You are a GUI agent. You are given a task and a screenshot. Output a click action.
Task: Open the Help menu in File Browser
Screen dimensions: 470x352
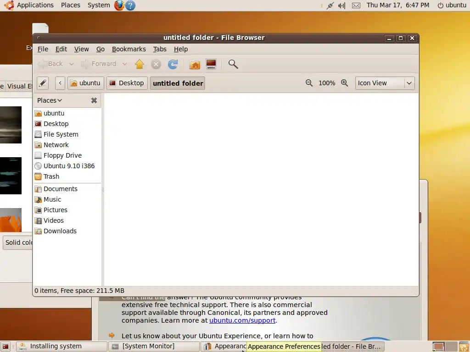tap(181, 49)
